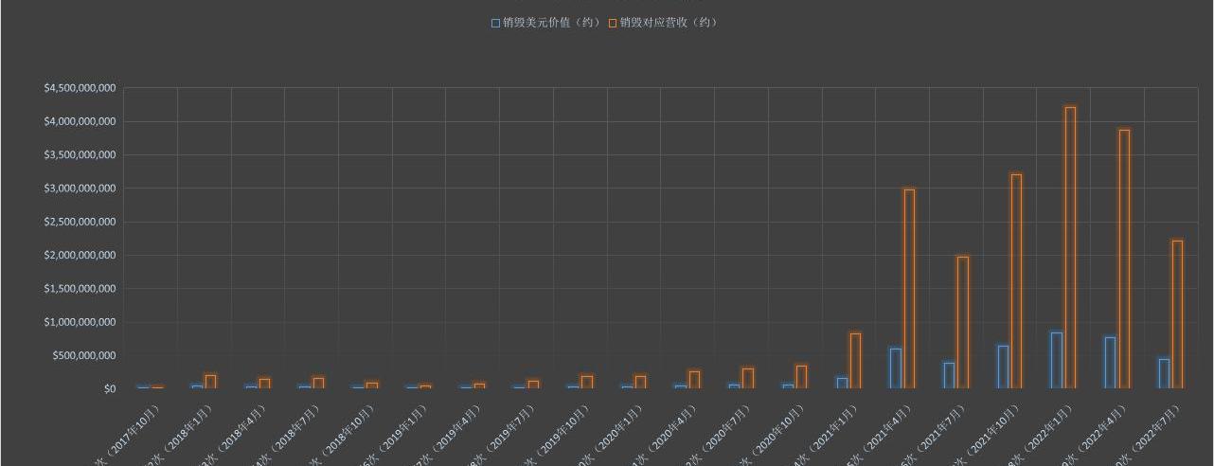Click the blue bar for 2022年1月
This screenshot has height=466, width=1214.
(x=1057, y=360)
